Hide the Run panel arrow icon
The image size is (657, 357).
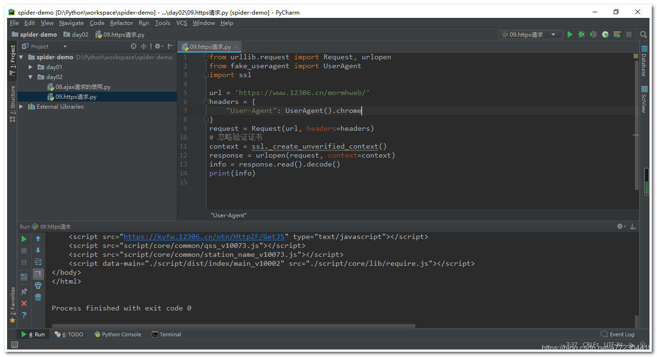[633, 227]
